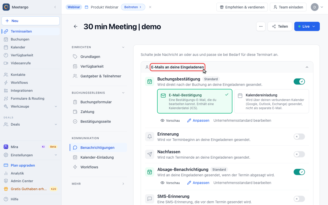Select Gastgeber & Teilnehmer settings

click(x=98, y=76)
